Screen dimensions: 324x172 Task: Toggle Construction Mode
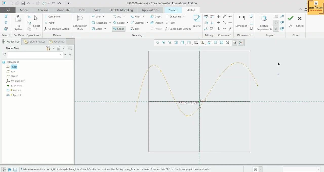(80, 22)
